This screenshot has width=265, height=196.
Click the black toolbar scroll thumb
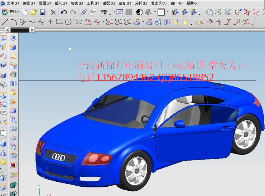[20, 30]
